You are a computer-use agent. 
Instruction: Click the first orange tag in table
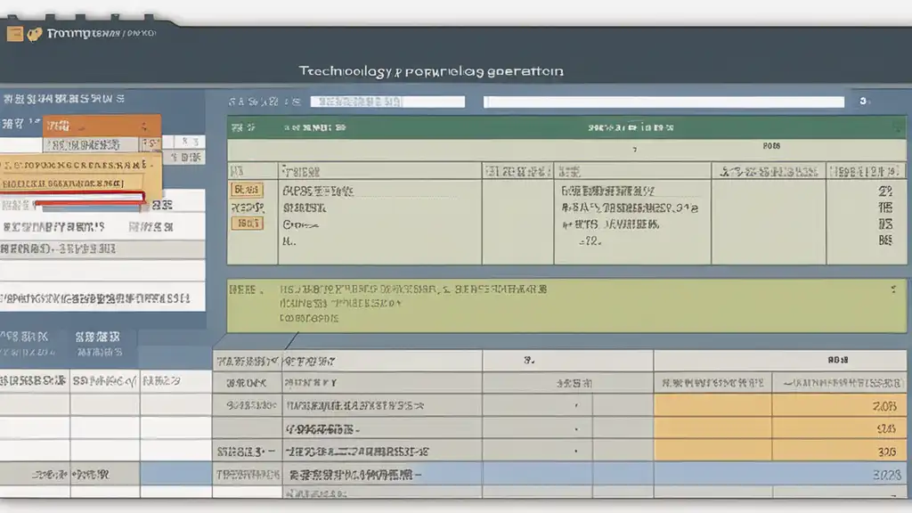pos(247,190)
